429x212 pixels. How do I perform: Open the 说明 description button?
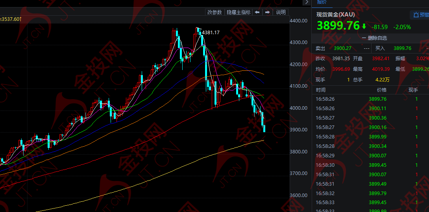point(281,12)
